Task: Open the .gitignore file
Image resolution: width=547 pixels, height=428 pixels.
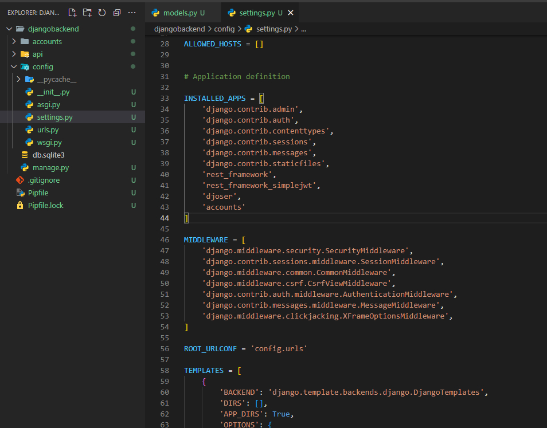Action: click(44, 180)
